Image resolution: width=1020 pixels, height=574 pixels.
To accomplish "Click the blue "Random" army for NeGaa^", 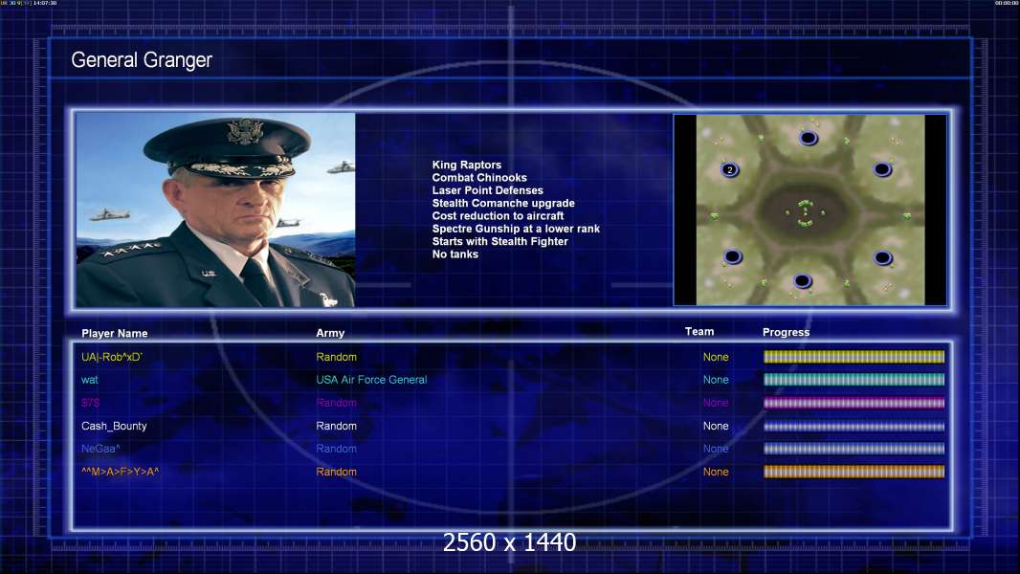I will [x=336, y=449].
